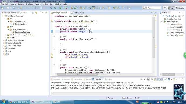Click Open Perspective icon beside Java button

click(x=165, y=8)
